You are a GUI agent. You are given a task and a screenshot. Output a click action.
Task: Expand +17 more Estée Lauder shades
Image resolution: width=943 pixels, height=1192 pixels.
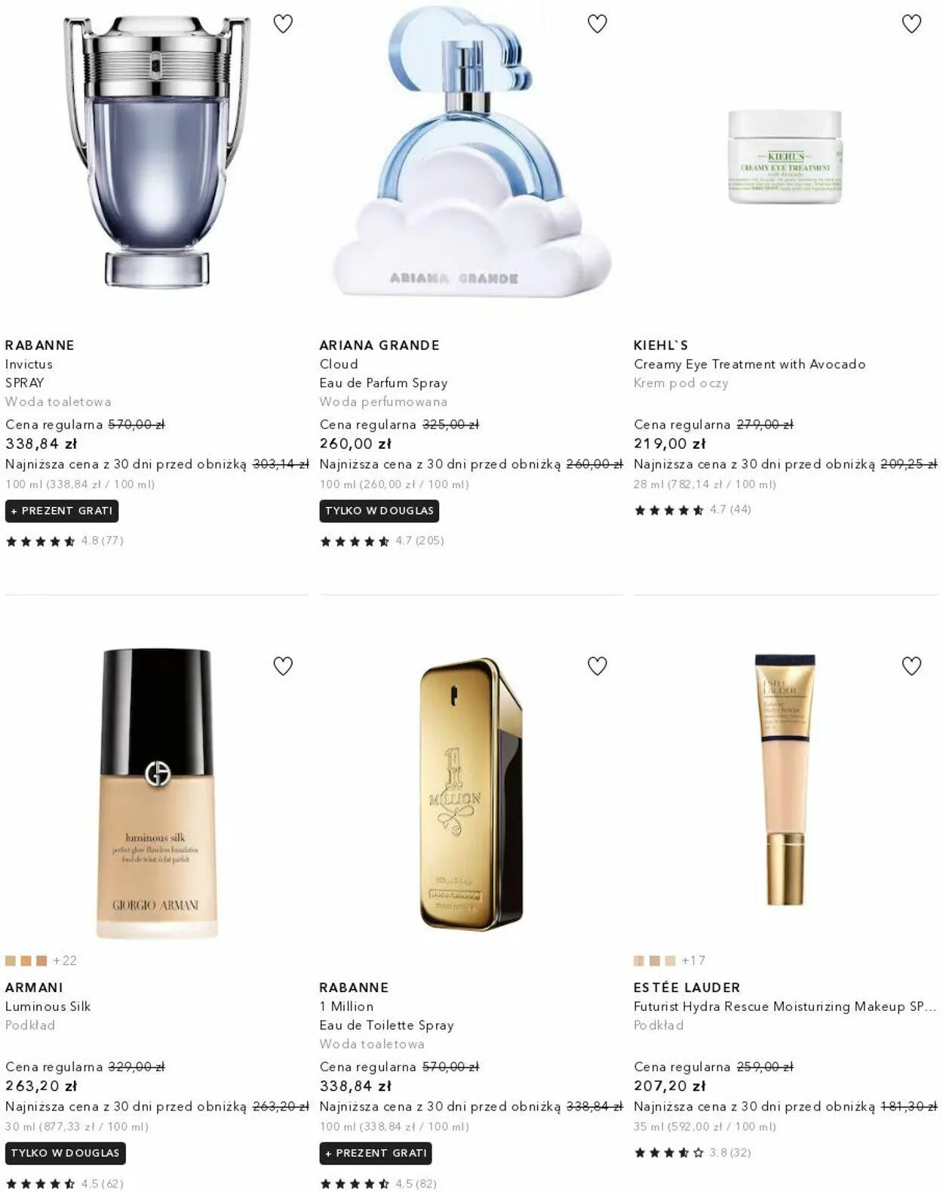tap(693, 960)
